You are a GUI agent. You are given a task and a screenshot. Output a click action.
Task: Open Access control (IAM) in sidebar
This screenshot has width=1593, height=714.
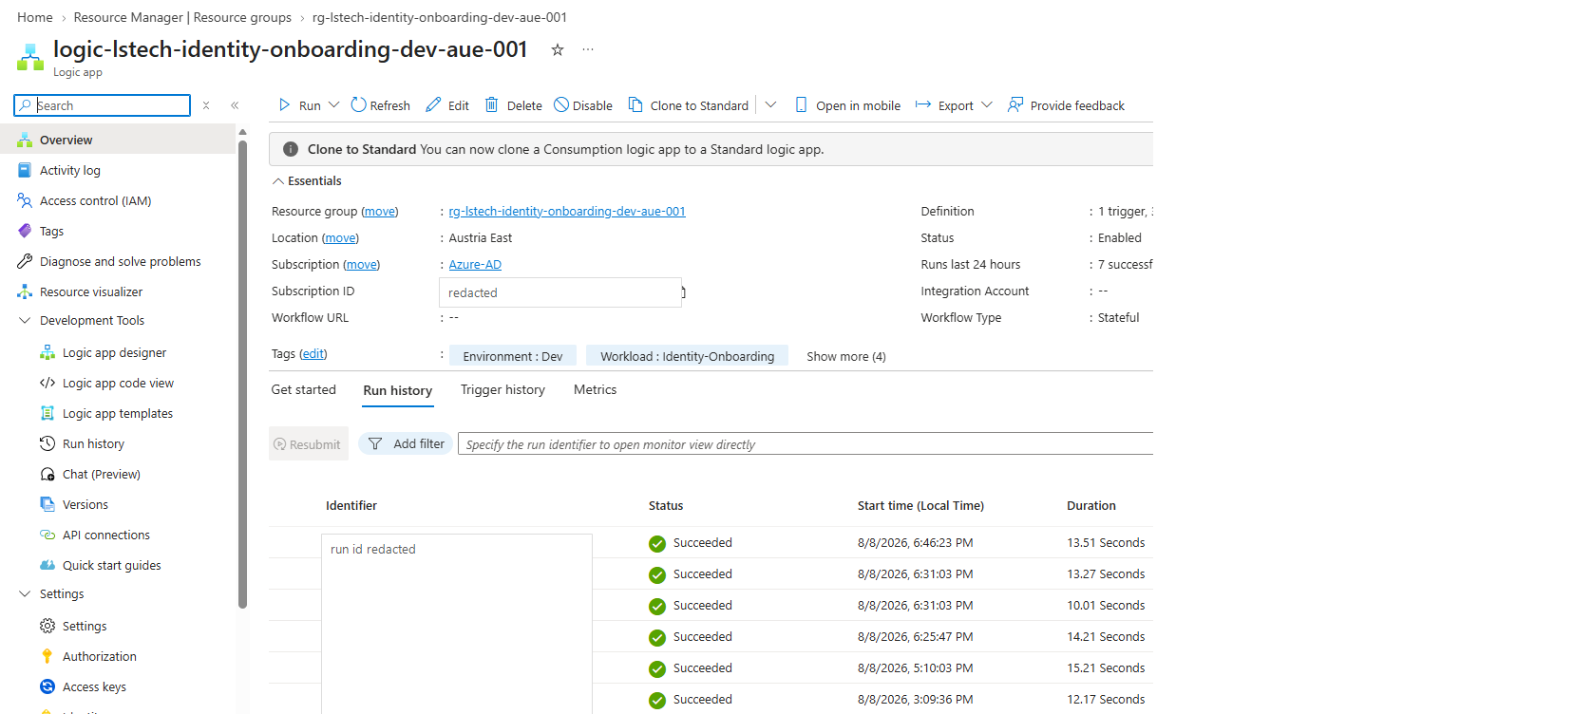(x=118, y=200)
